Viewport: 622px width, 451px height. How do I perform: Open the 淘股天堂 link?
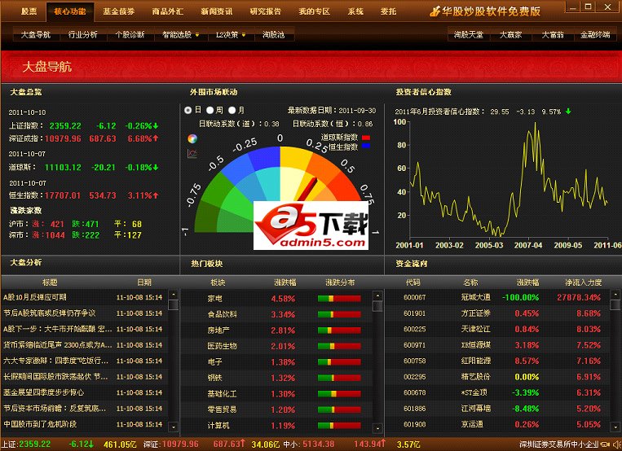(469, 35)
